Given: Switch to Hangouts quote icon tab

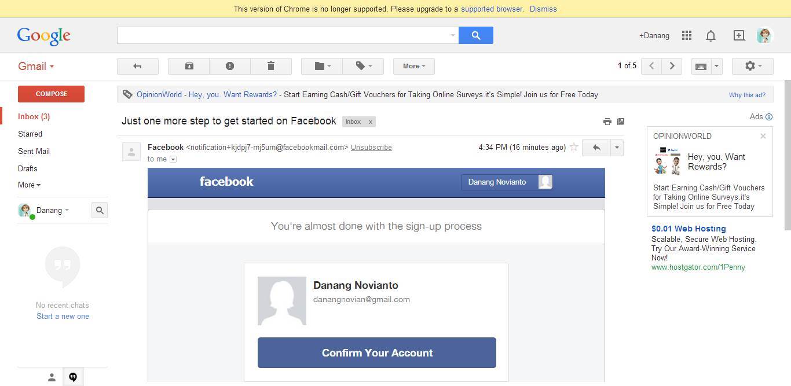Looking at the screenshot, I should point(73,377).
